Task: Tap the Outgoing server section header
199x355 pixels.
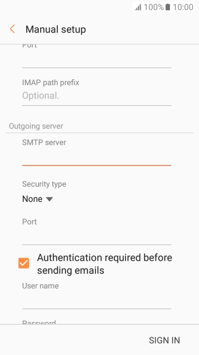Action: (x=36, y=126)
